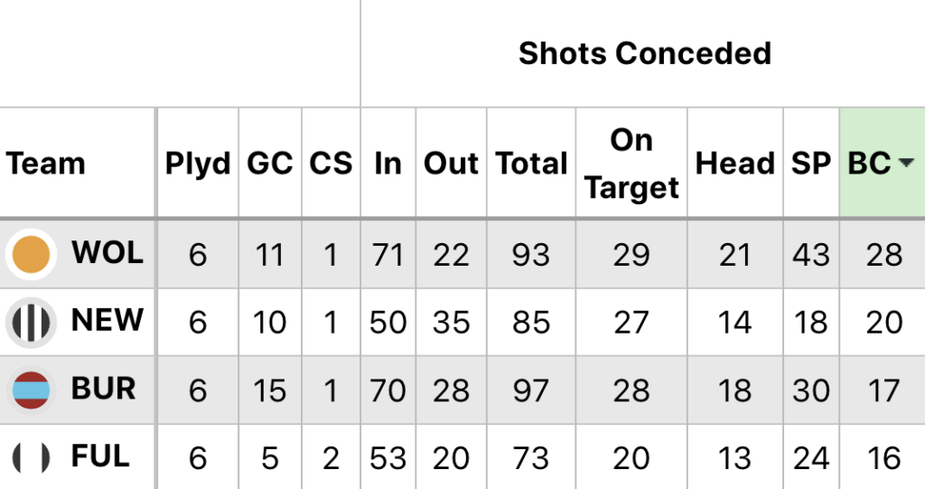
Task: Click the Shots Conceded group header
Action: tap(644, 53)
